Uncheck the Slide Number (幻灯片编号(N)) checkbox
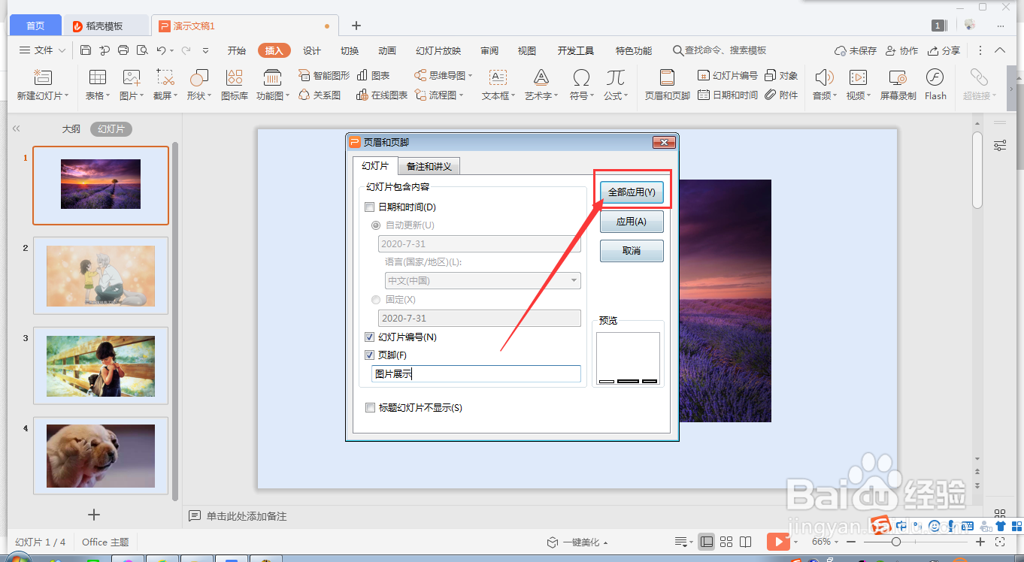1024x562 pixels. [369, 337]
